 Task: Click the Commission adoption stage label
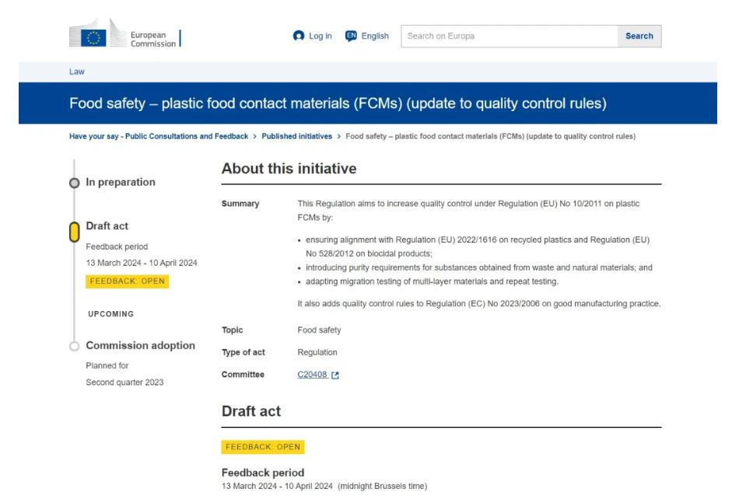coord(140,345)
